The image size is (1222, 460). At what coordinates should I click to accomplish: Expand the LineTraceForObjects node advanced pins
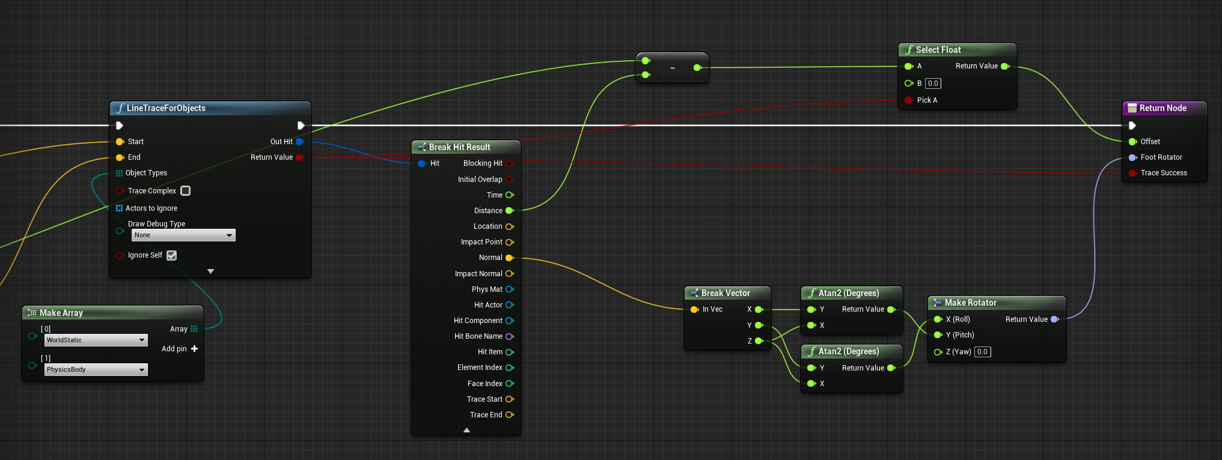tap(210, 271)
